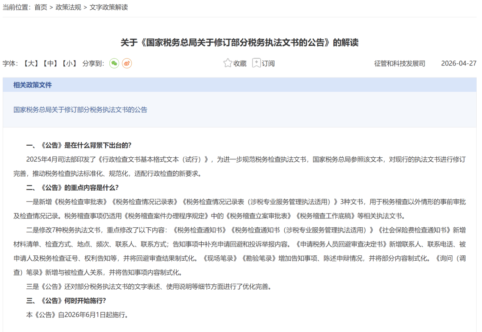482x332 pixels.
Task: Click the subscribe bookmark icon
Action: (256, 63)
